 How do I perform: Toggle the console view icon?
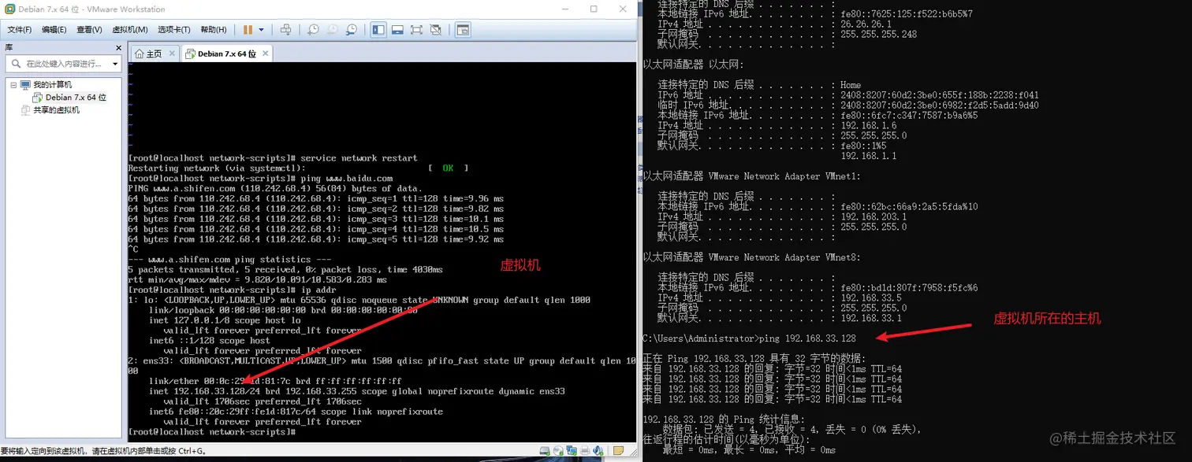pyautogui.click(x=463, y=30)
